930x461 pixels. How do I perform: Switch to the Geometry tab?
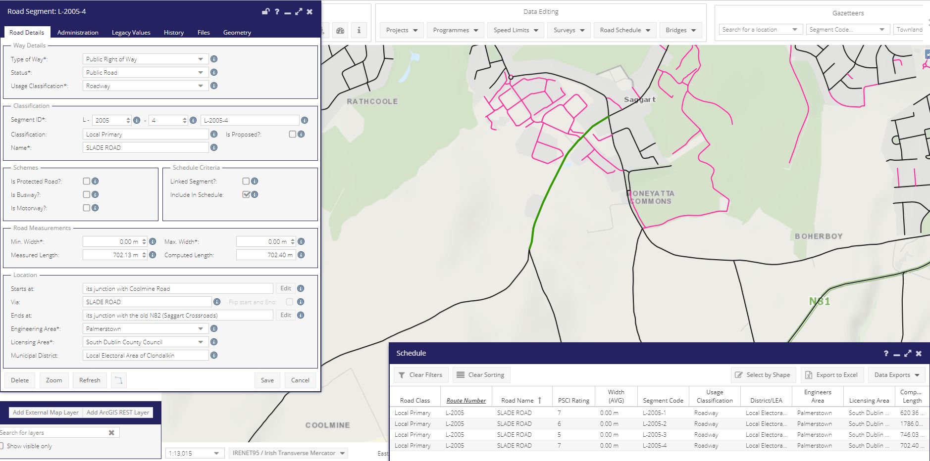click(x=237, y=33)
